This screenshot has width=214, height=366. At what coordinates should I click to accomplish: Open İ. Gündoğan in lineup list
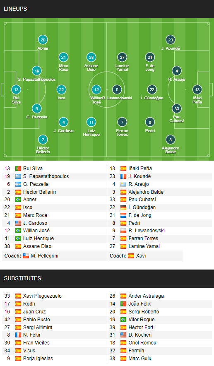click(x=142, y=207)
